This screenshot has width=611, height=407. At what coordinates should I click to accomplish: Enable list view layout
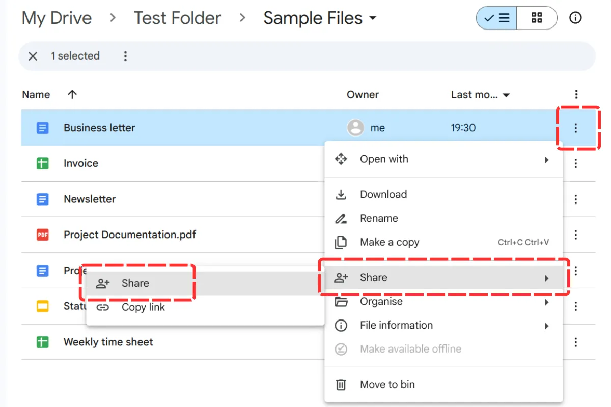tap(496, 18)
